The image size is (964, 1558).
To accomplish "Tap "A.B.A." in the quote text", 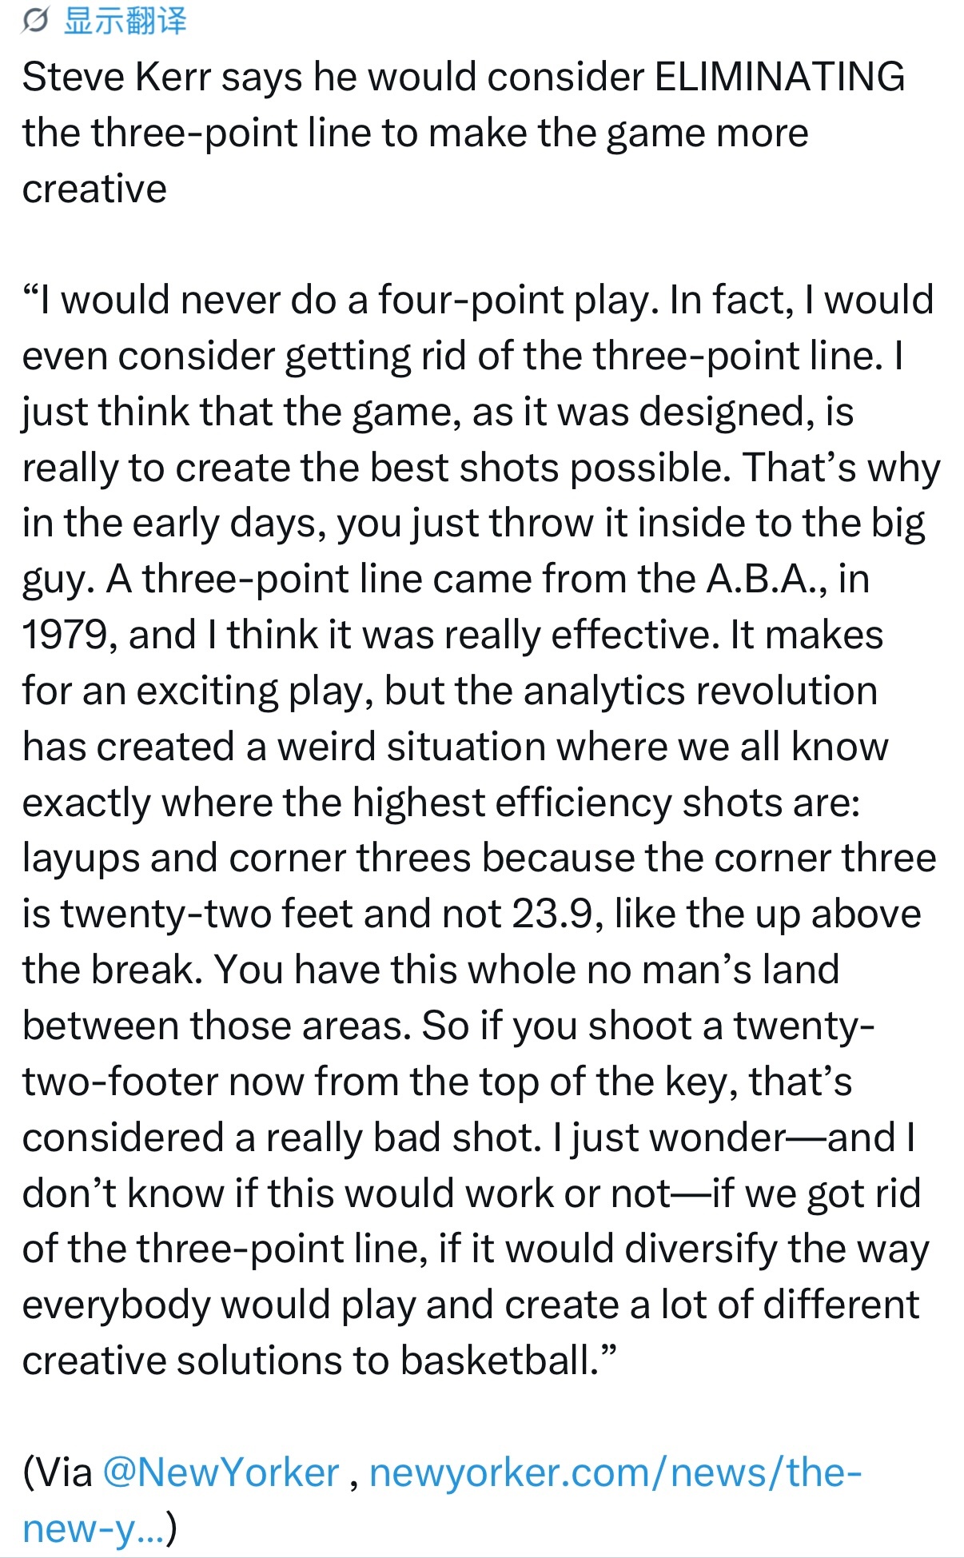I will [766, 579].
